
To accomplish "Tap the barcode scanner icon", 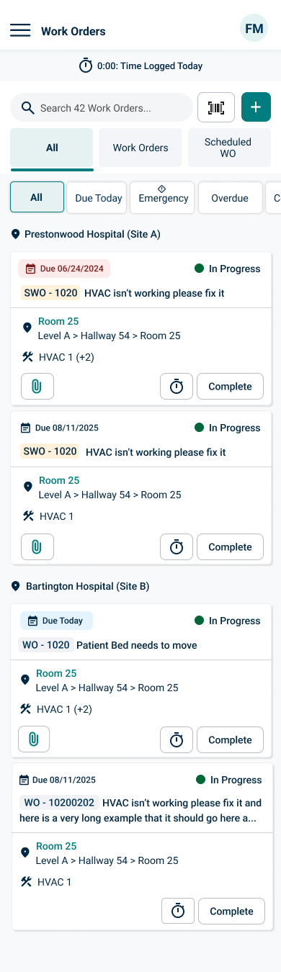I will [216, 107].
